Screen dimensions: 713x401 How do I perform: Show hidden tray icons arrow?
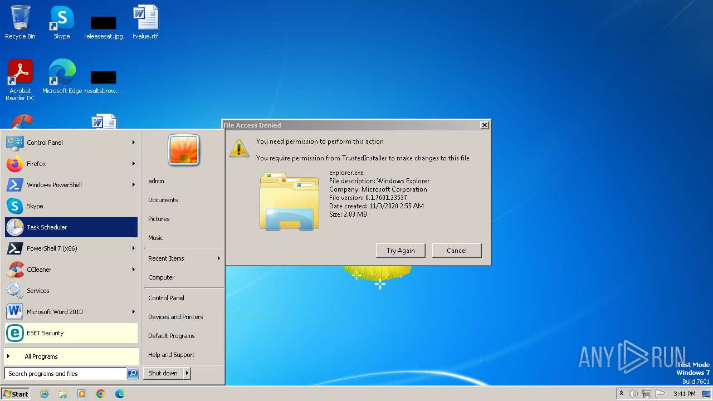click(622, 394)
